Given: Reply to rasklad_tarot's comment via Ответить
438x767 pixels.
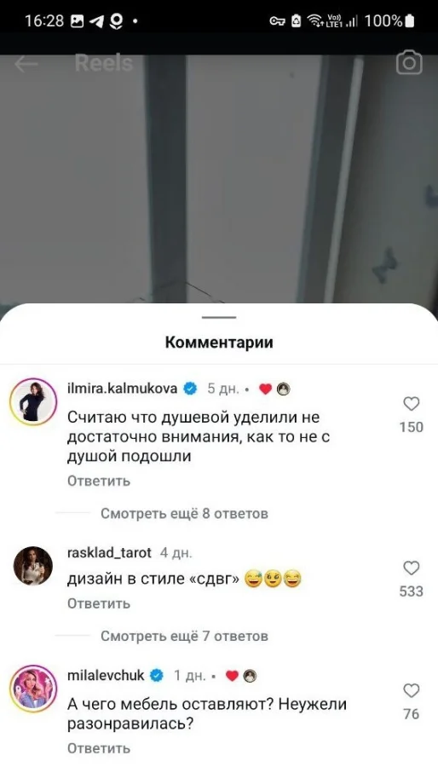Looking at the screenshot, I should [x=99, y=603].
